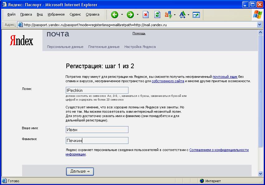Switch to Персональные данные tab
Image resolution: width=265 pixels, height=185 pixels.
pos(65,47)
